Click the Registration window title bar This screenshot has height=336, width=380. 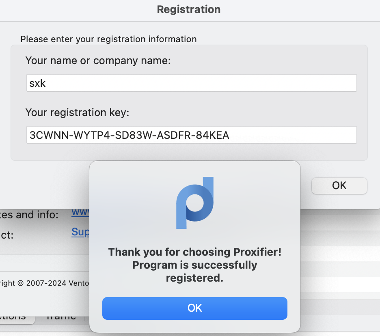pyautogui.click(x=189, y=10)
